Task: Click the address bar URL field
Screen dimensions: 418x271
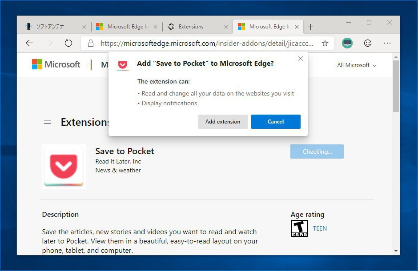Action: coord(207,43)
